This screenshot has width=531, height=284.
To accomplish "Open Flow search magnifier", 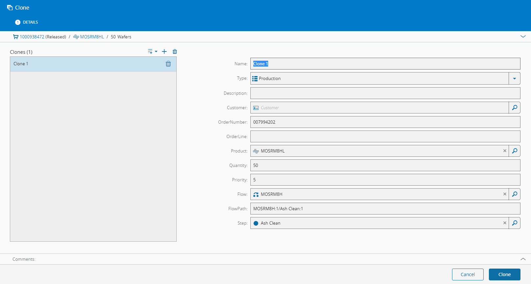I will click(x=515, y=194).
